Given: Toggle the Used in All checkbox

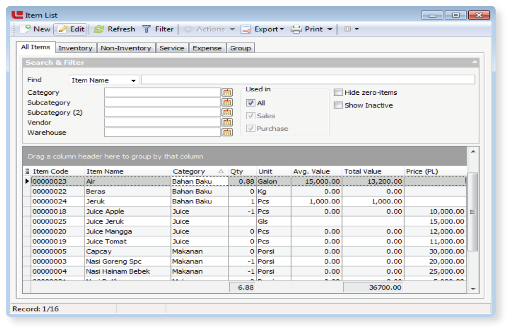Looking at the screenshot, I should click(250, 103).
